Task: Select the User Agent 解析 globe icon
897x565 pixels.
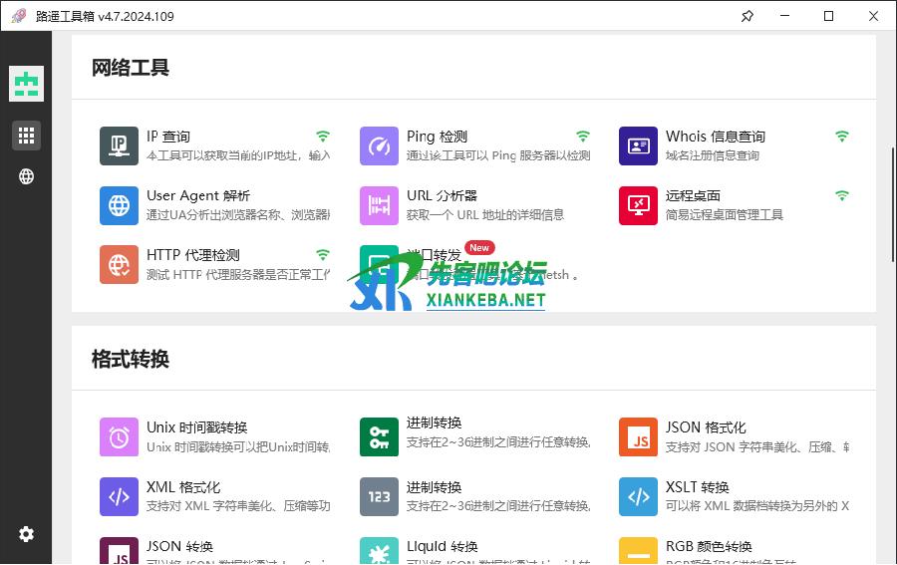Action: (x=119, y=205)
